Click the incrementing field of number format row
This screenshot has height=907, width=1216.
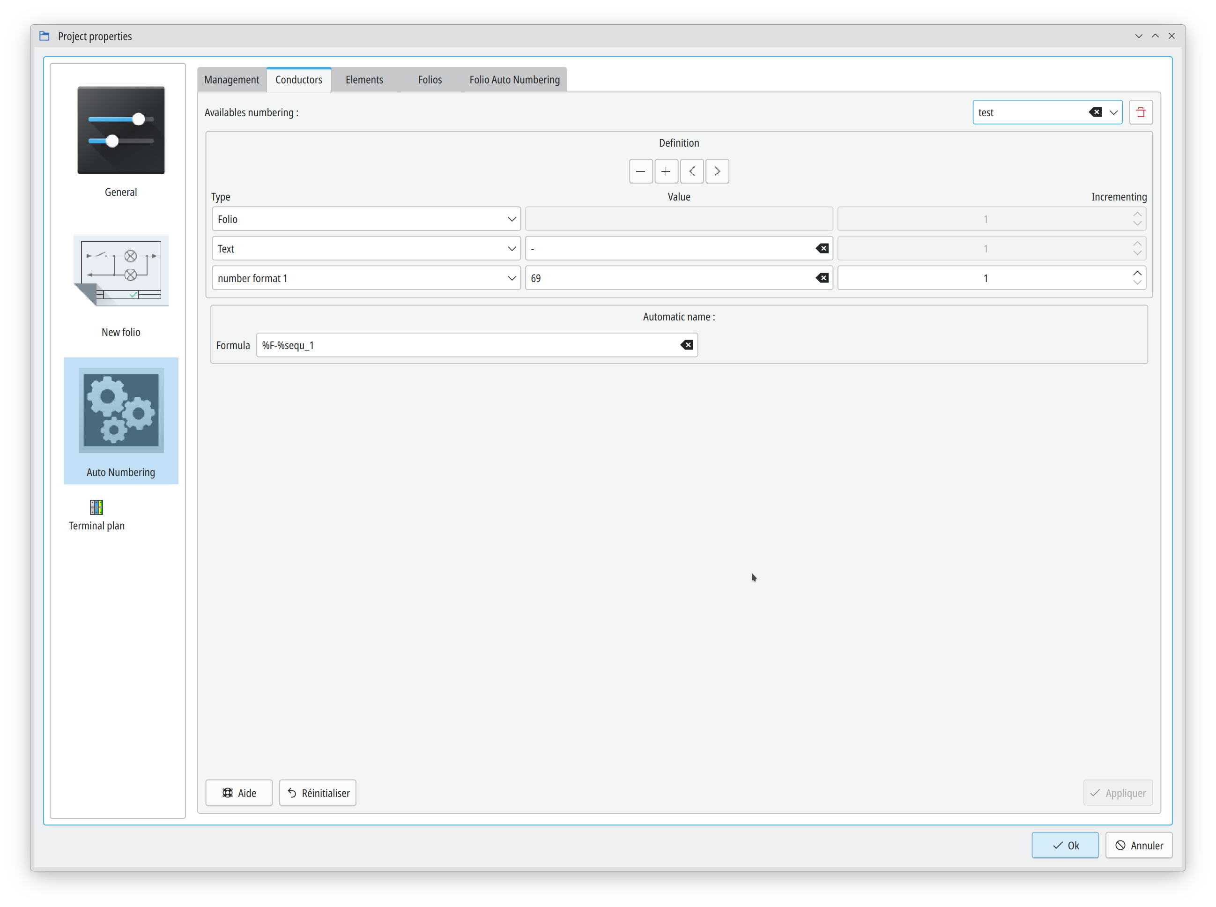pos(992,278)
